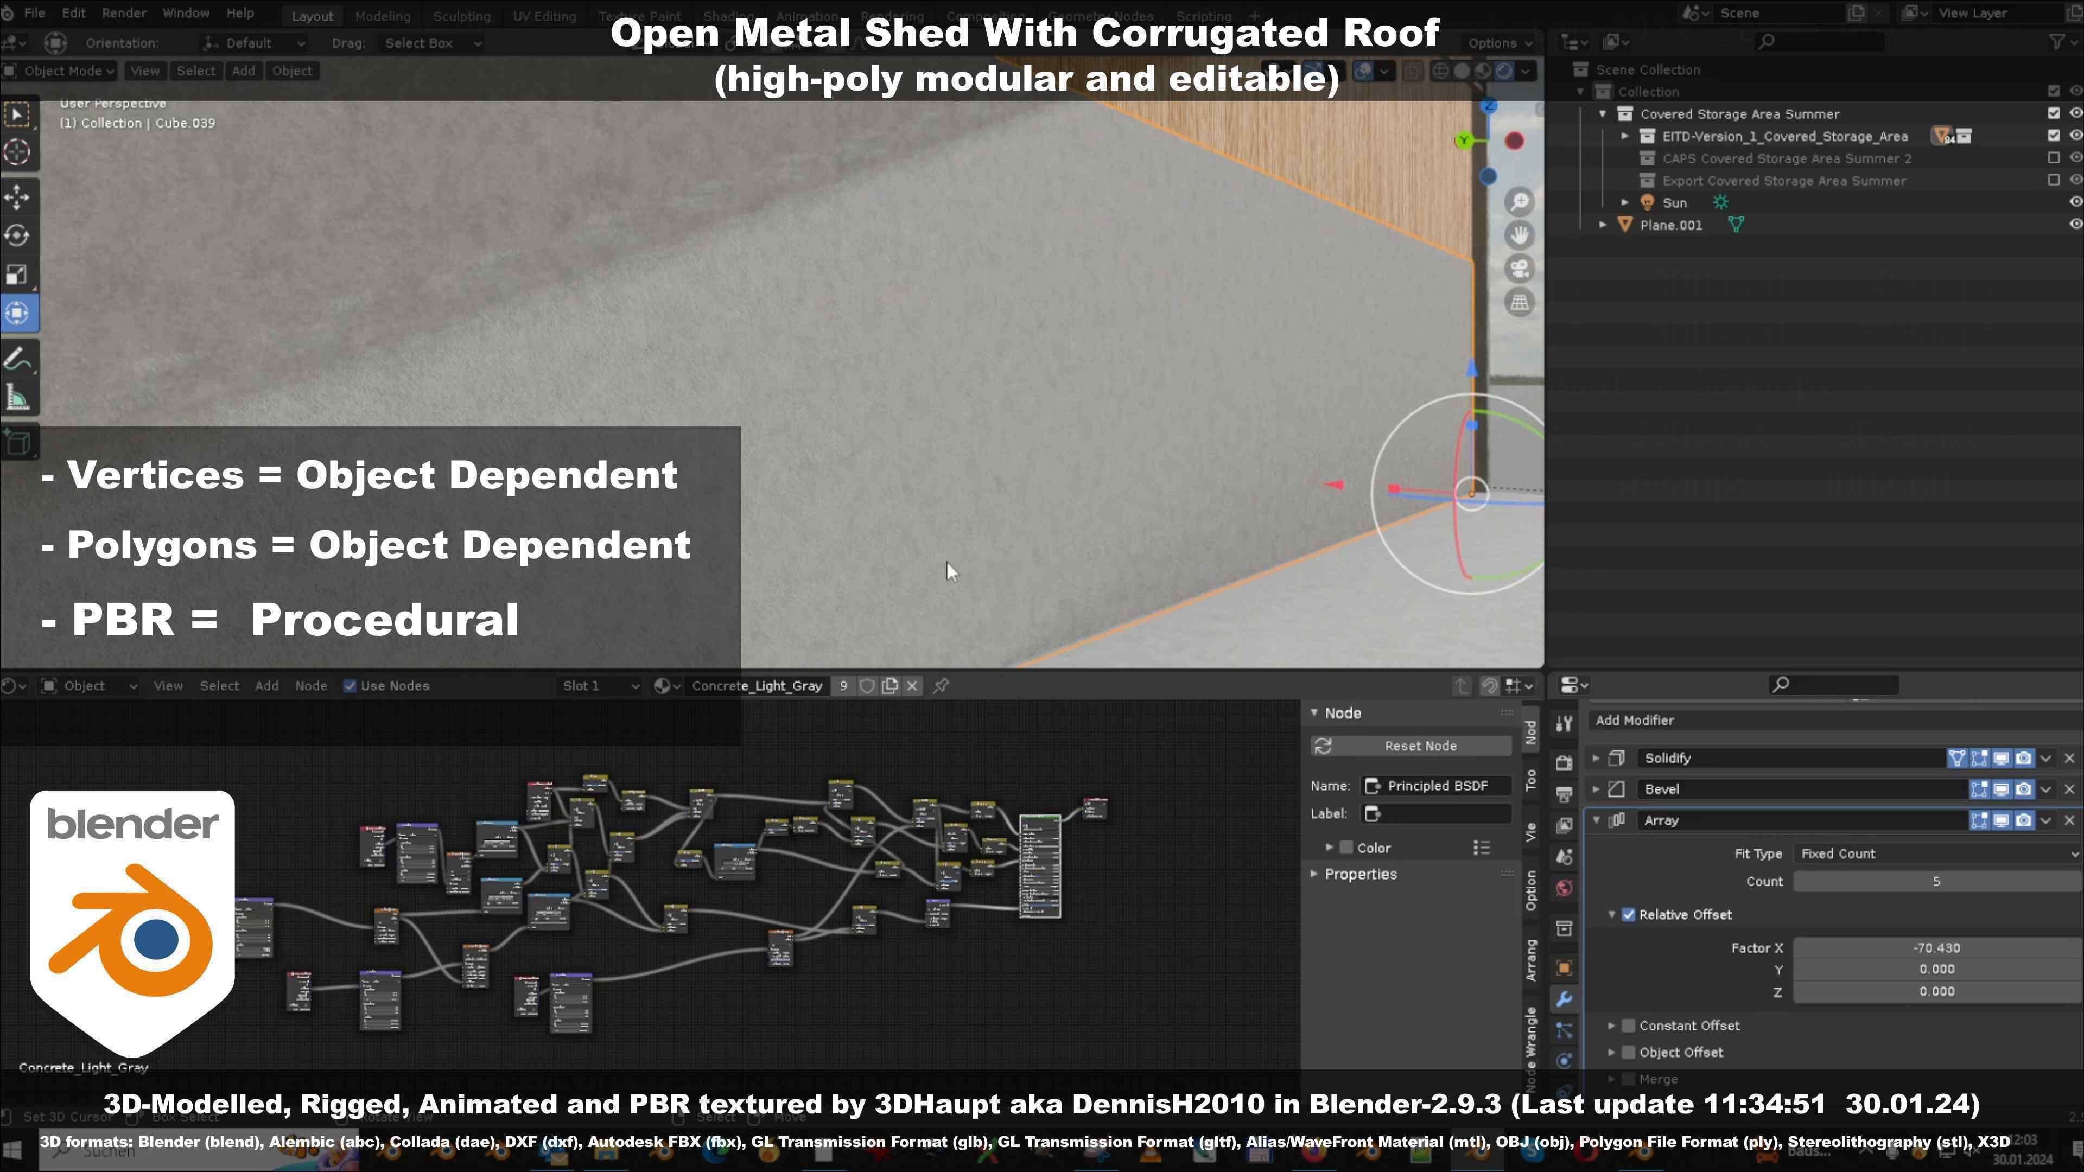Viewport: 2084px width, 1172px height.
Task: Click the Reset Node button
Action: 1411,747
